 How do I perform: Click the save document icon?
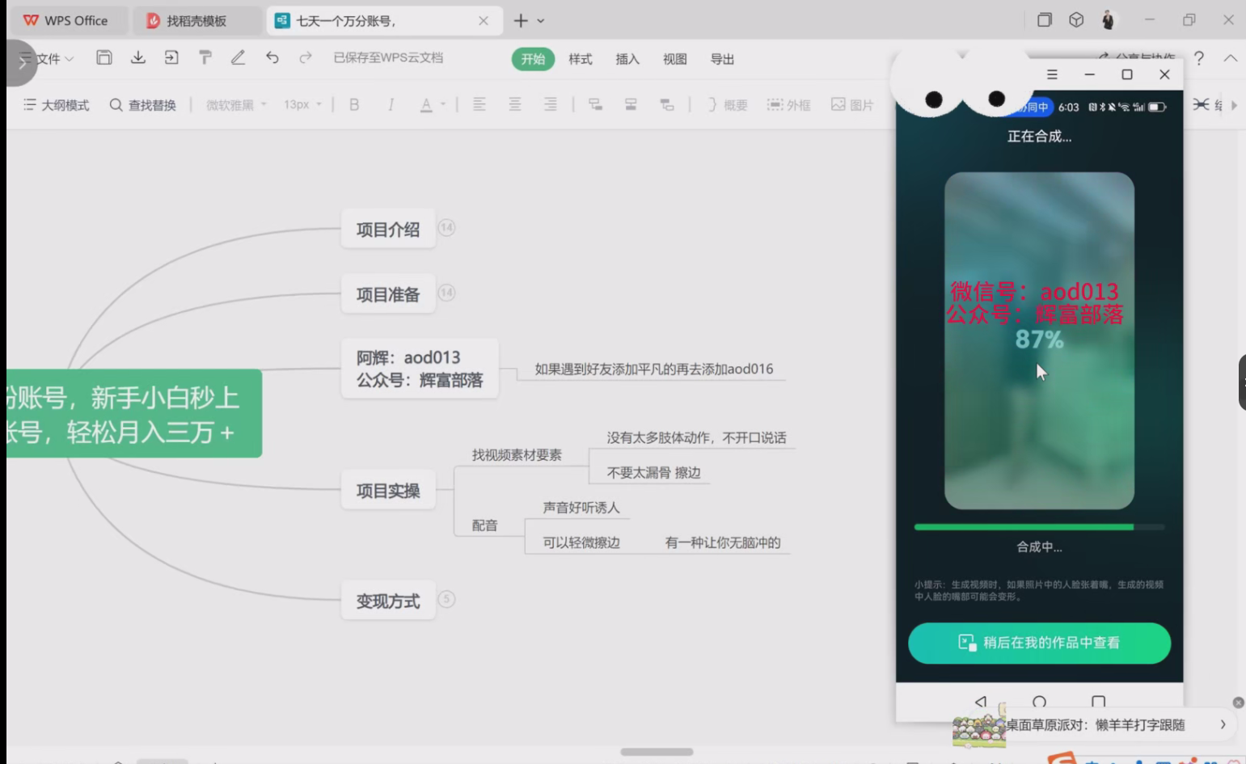coord(103,57)
